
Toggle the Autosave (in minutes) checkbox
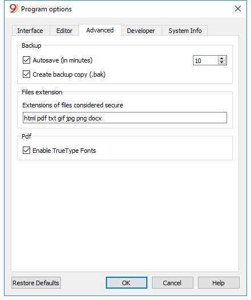pyautogui.click(x=26, y=60)
